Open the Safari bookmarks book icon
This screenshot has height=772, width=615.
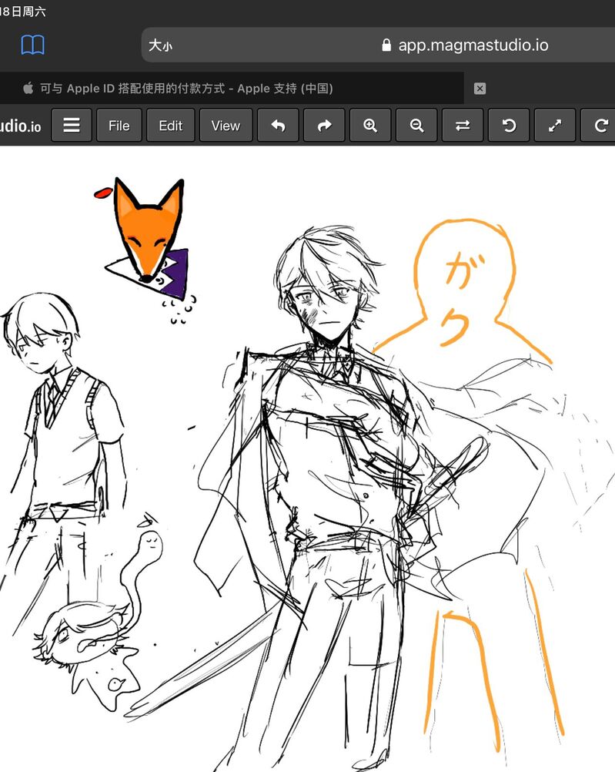click(32, 45)
